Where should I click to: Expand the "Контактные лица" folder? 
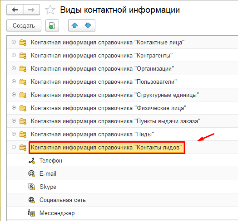14,42
